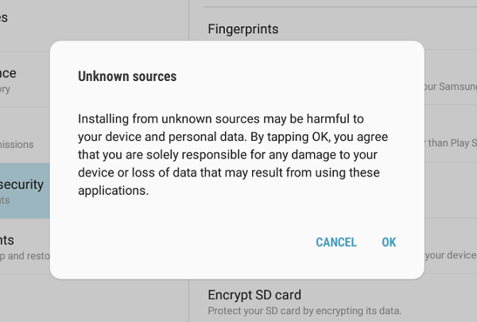Screen dimensions: 477x322
Task: Open the Fingerprints setting
Action: tap(242, 29)
